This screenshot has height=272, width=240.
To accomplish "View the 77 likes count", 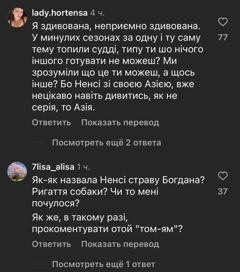I will click(223, 38).
